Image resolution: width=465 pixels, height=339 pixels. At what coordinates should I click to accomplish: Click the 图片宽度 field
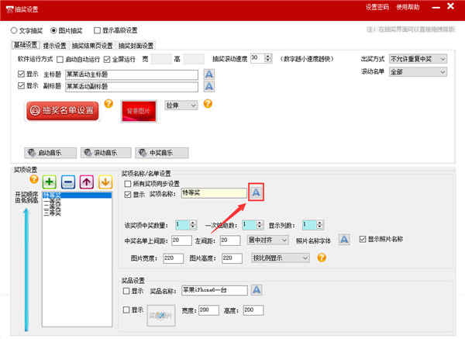[x=174, y=258]
